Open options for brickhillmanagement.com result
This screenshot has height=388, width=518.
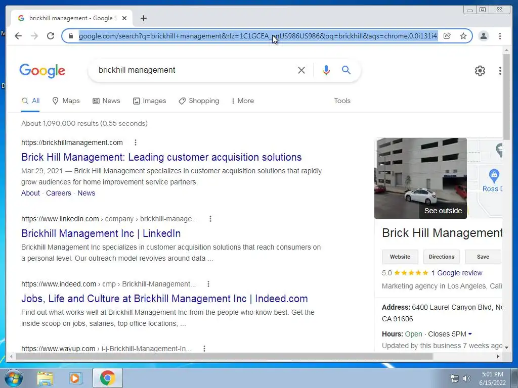point(136,142)
